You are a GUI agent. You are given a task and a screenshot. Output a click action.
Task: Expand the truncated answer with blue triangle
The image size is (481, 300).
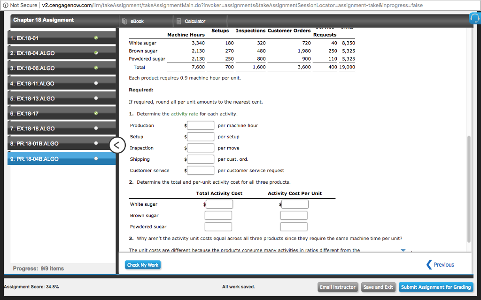(403, 250)
